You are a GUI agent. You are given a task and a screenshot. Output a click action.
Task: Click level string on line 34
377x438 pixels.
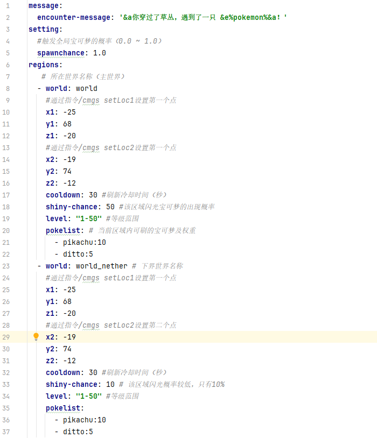point(89,396)
